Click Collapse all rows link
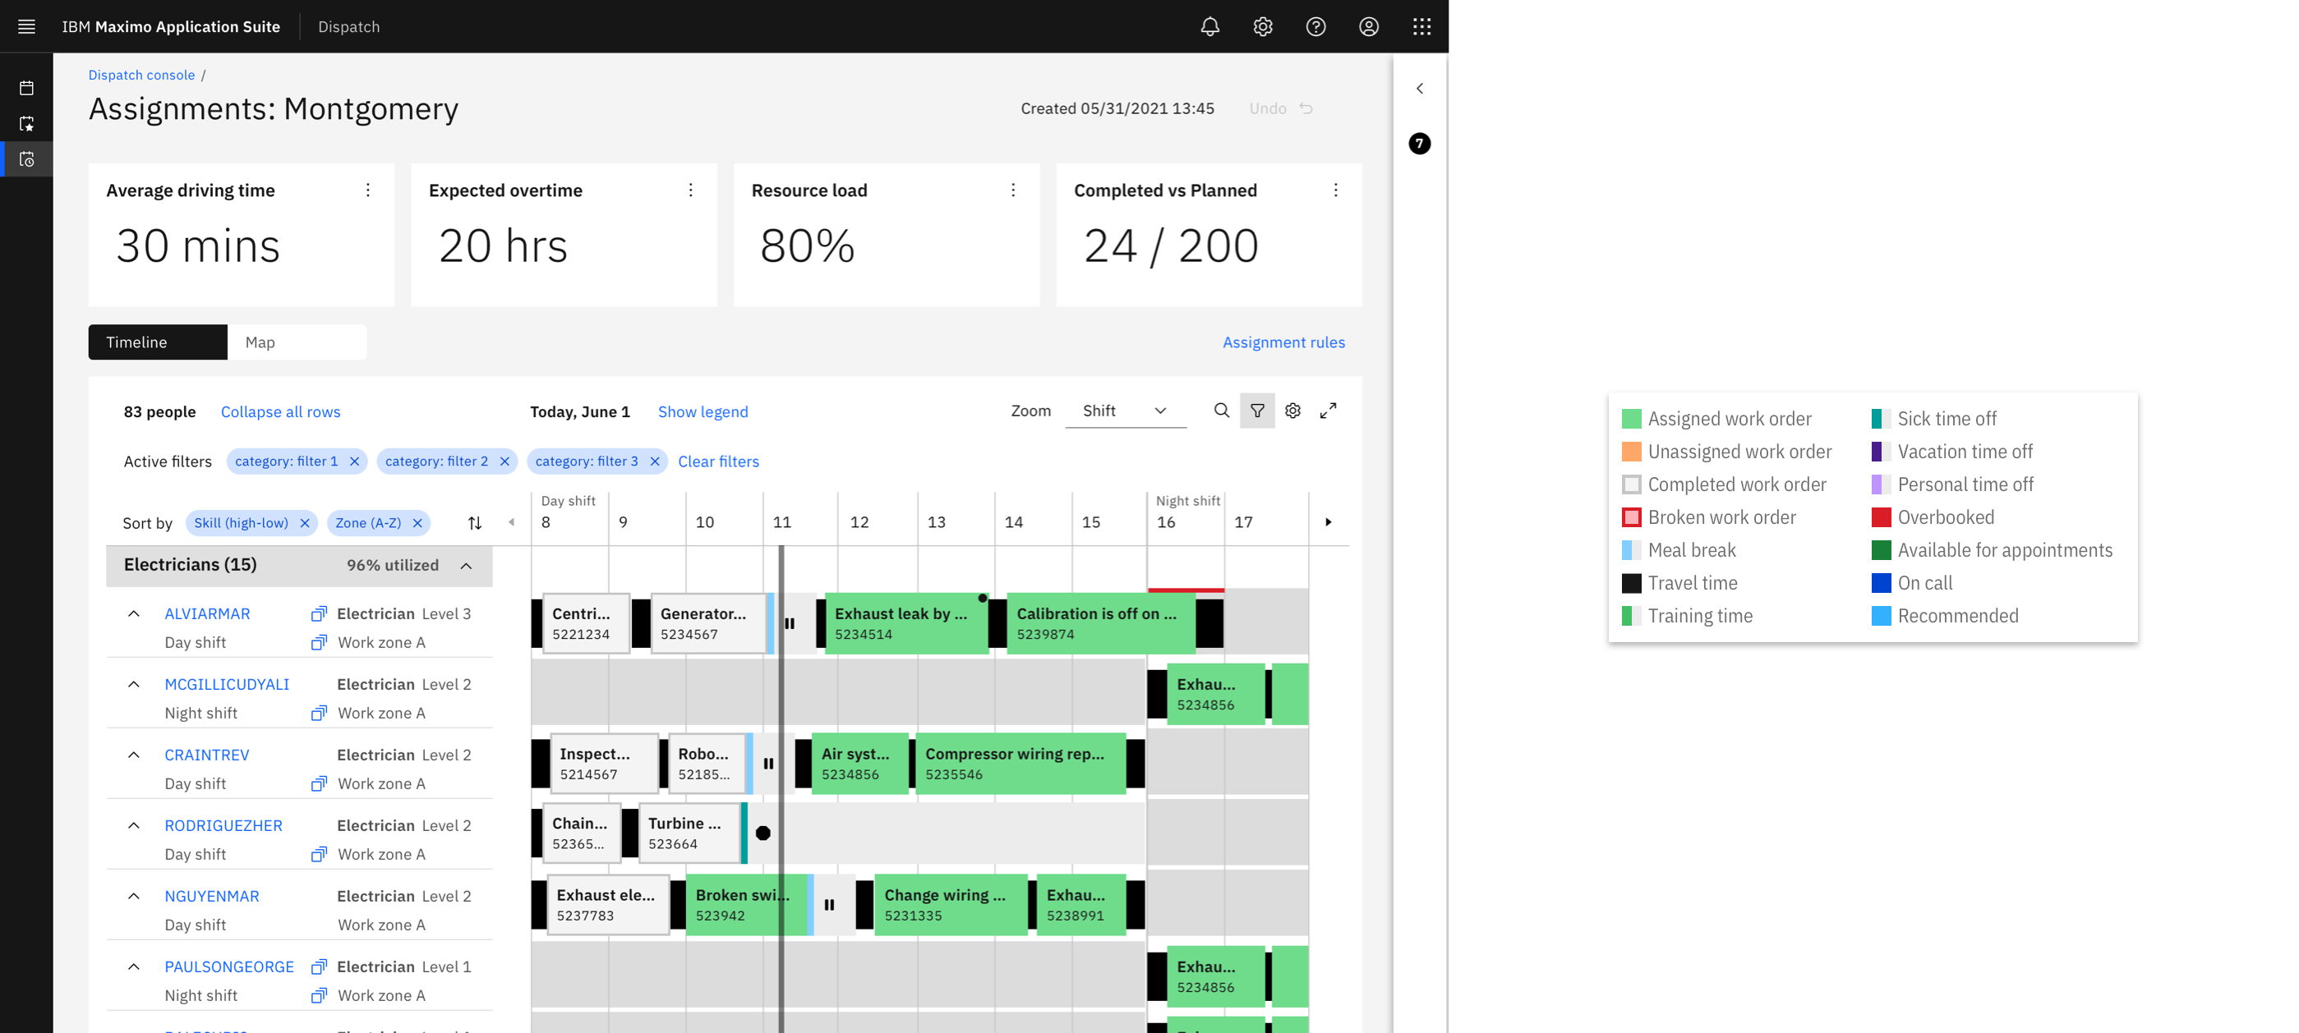Viewport: 2299px width, 1033px height. [280, 412]
